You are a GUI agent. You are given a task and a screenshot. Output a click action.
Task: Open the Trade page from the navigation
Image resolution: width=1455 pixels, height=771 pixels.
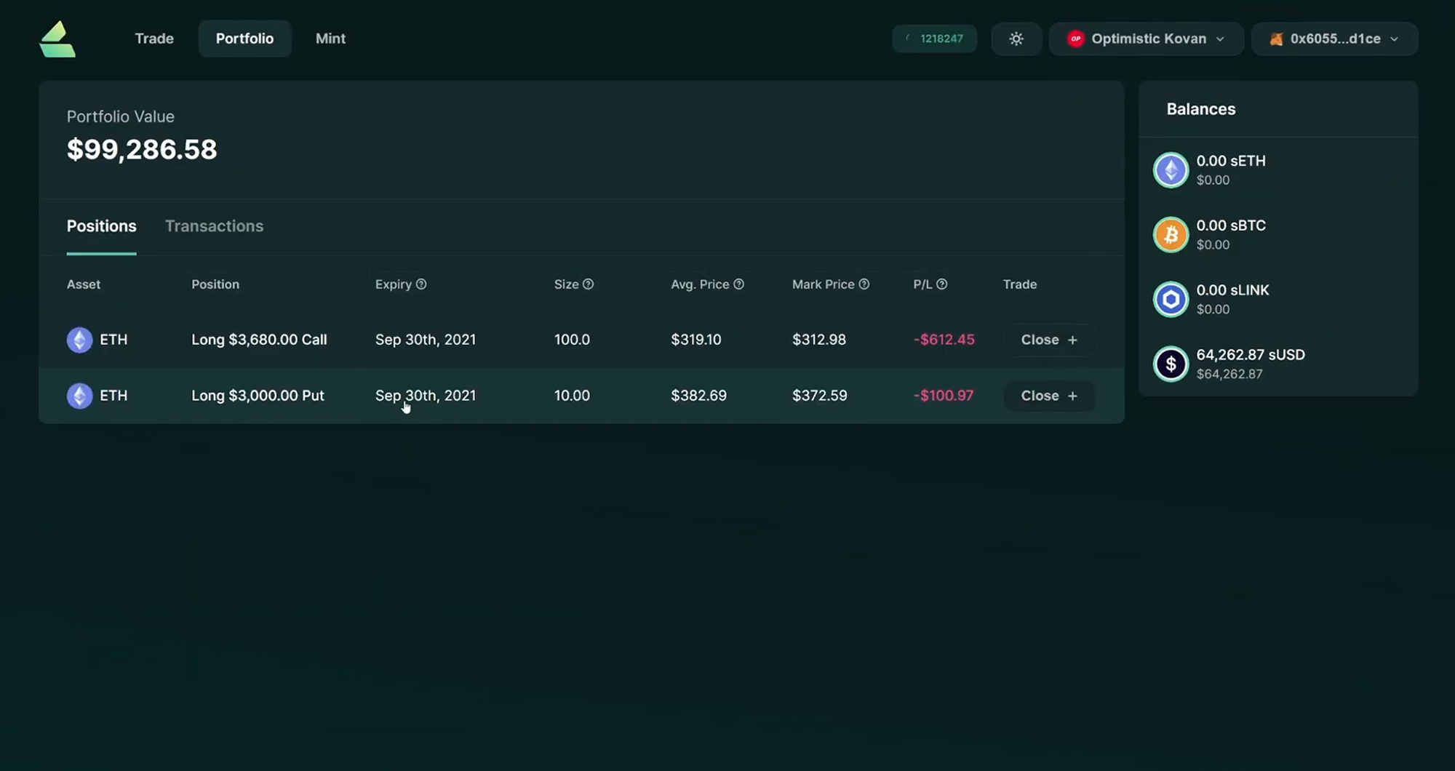click(154, 39)
